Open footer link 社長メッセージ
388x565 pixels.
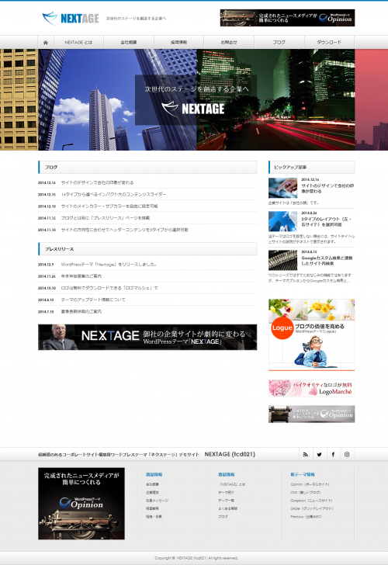[157, 501]
